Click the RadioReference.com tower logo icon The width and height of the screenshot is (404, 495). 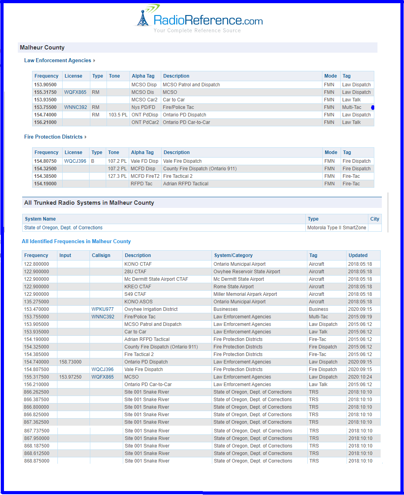pyautogui.click(x=143, y=18)
